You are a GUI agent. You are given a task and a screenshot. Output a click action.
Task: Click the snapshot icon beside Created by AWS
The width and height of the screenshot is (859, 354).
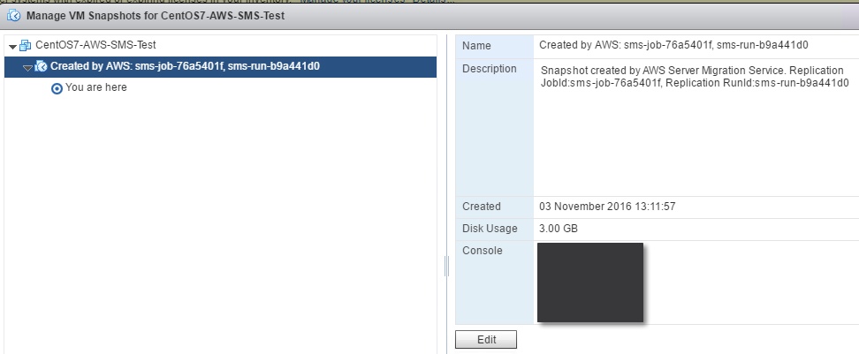click(x=41, y=67)
